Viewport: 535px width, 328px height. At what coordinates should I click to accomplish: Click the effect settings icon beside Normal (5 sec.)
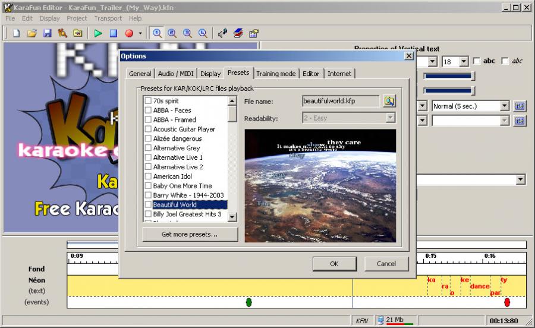(520, 106)
